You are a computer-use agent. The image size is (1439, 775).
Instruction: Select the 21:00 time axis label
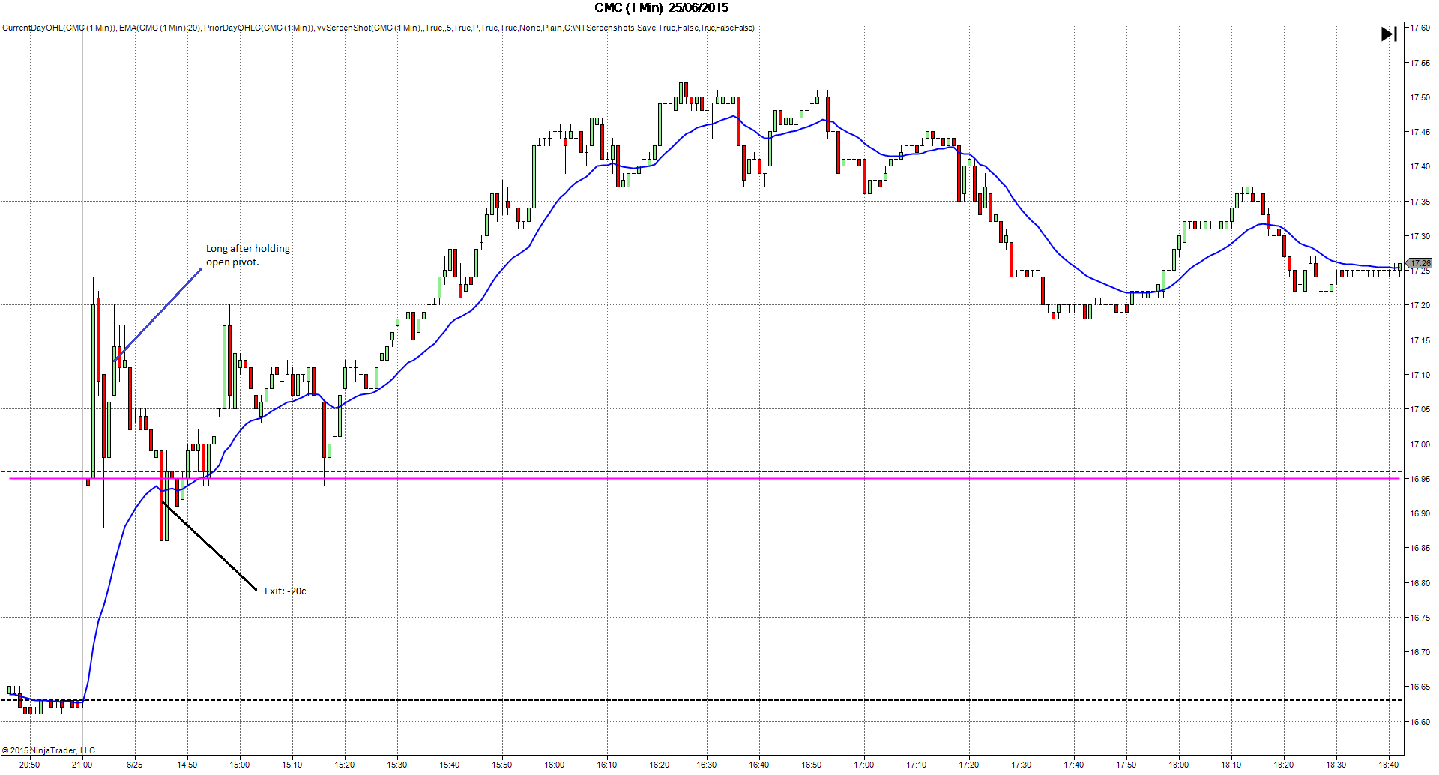tap(82, 765)
